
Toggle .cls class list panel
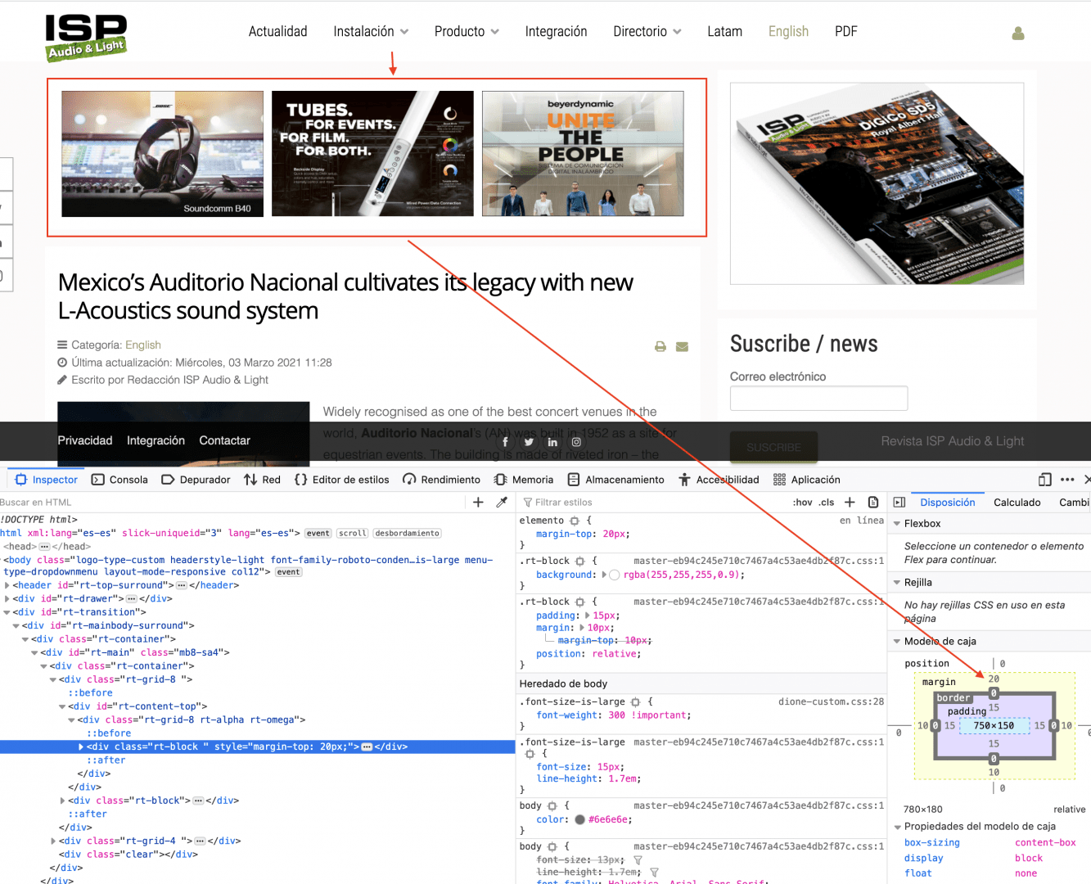tap(827, 503)
